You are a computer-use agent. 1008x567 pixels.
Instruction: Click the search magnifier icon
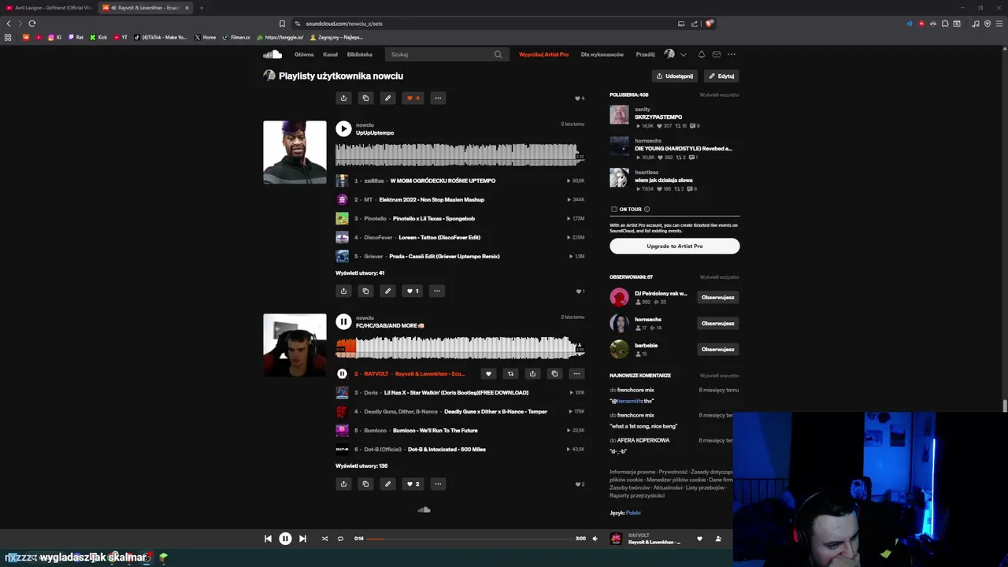tap(498, 54)
